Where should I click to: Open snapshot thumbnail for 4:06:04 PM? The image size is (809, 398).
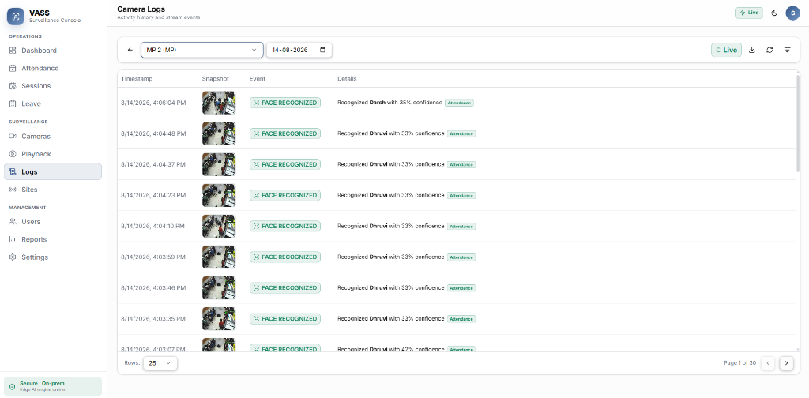[219, 103]
